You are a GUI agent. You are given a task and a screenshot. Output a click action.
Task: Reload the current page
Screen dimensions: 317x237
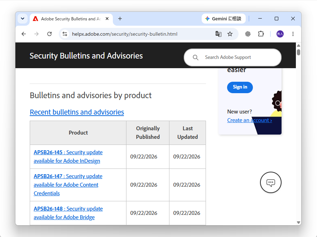click(x=49, y=34)
